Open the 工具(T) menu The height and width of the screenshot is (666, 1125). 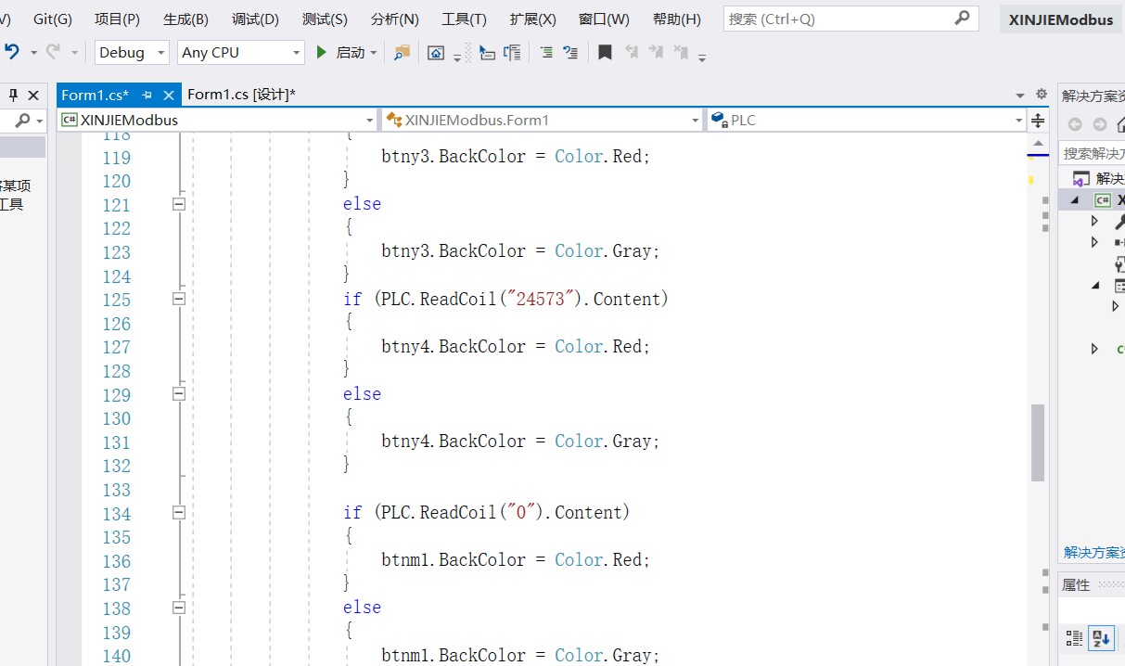[x=464, y=19]
